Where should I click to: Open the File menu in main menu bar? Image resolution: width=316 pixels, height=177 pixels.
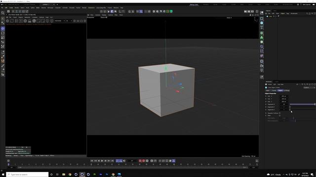pos(2,8)
